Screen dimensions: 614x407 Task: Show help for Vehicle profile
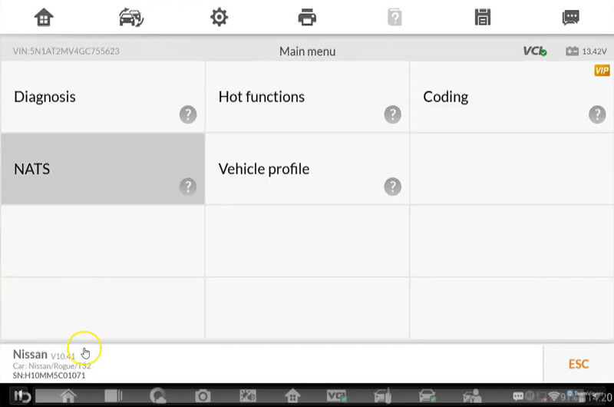392,186
